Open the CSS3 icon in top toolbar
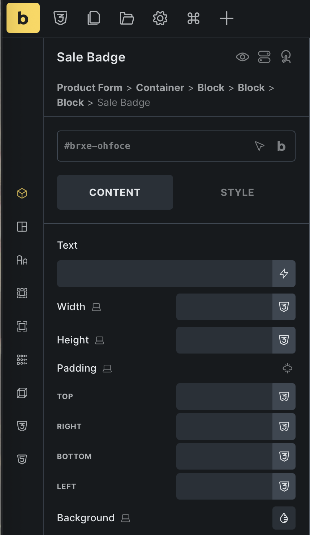Screen dimensions: 310x535 [x=60, y=18]
